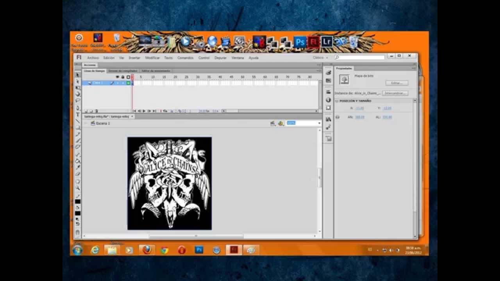Go to last frame button
The height and width of the screenshot is (281, 500).
(x=154, y=111)
